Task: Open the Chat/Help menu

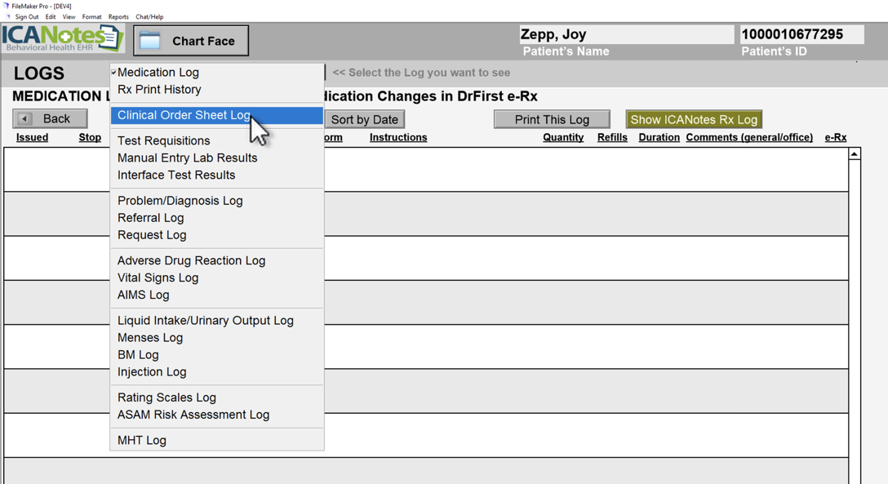Action: pyautogui.click(x=149, y=17)
